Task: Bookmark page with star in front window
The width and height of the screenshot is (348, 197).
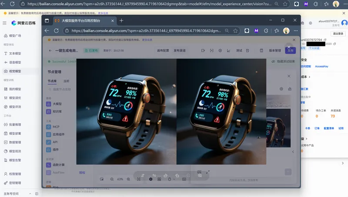Action: [235, 30]
